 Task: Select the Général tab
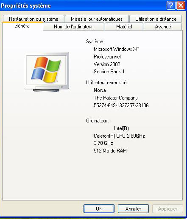point(22,26)
